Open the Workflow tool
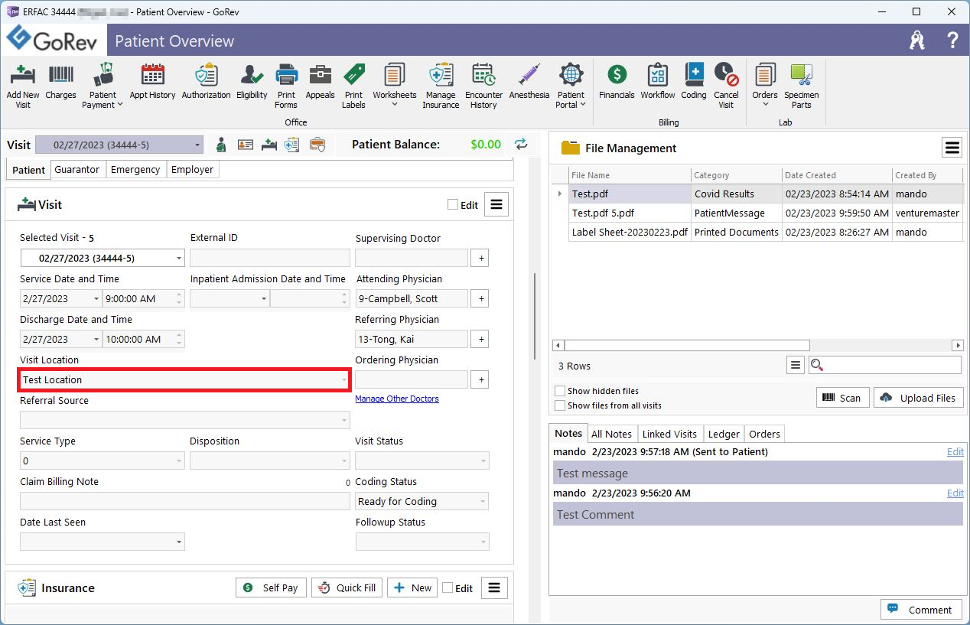Screen dimensions: 970x625 pyautogui.click(x=658, y=82)
